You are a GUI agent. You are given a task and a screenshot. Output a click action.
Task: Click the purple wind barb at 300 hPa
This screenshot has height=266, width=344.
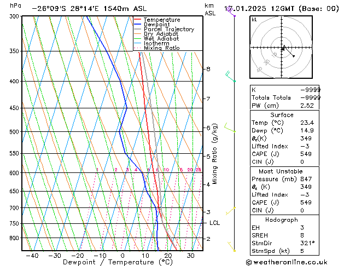(x=231, y=11)
